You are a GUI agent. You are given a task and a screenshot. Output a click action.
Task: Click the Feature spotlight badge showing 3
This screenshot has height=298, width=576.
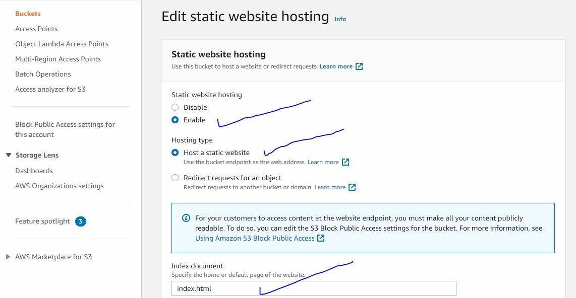click(x=81, y=221)
